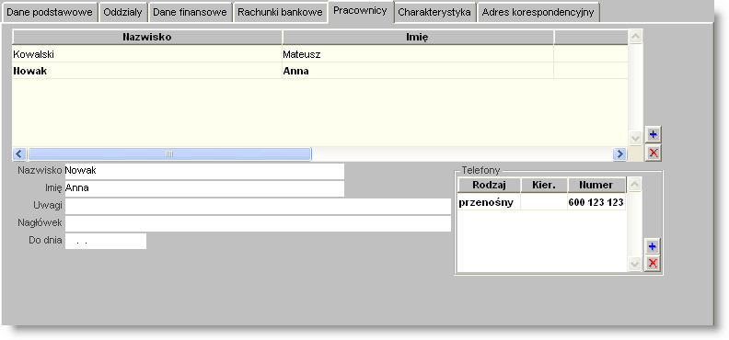Click Telefony table scroll up arrow

[x=634, y=185]
